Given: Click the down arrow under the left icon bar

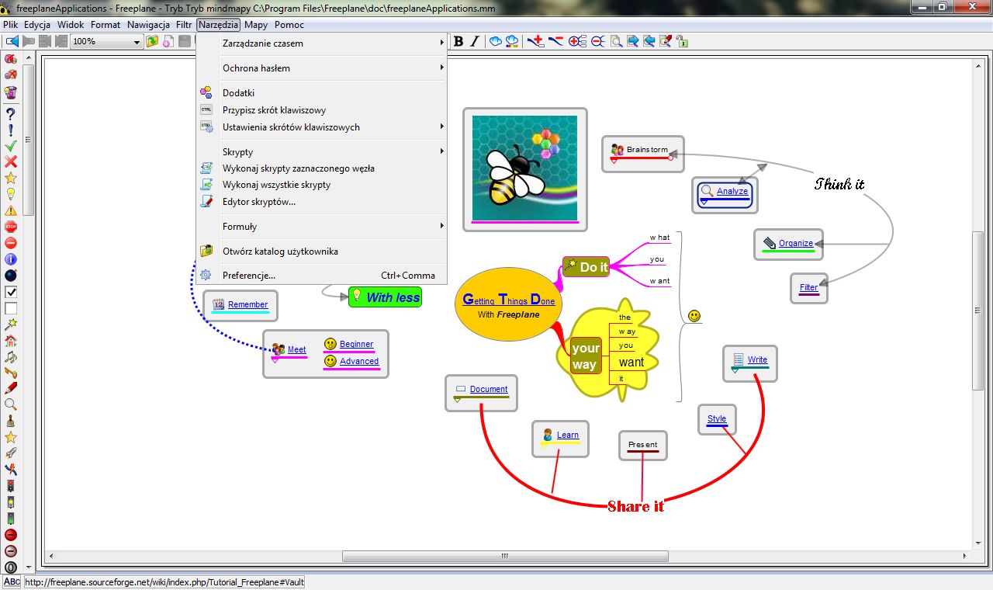Looking at the screenshot, I should point(29,567).
